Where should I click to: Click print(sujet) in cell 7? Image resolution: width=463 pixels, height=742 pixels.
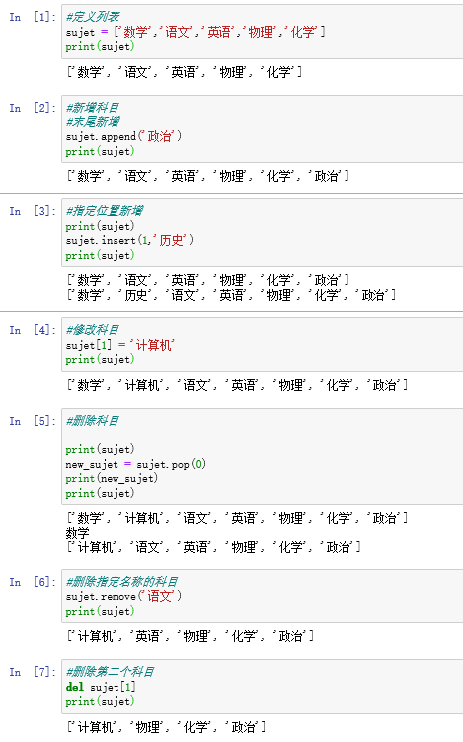pos(100,701)
